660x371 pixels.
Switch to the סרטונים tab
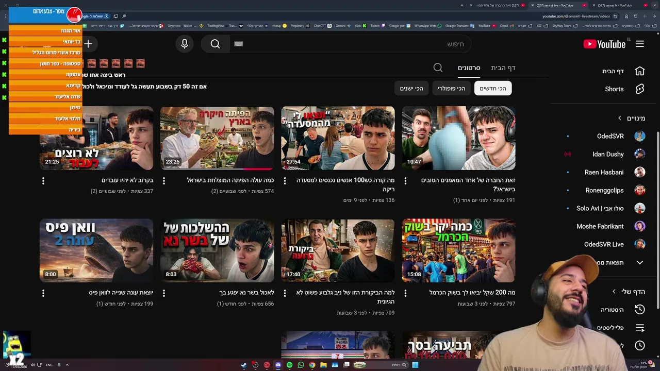tap(469, 68)
